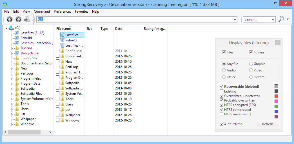
Task: Open the address bar path dropdown
Action: point(235,19)
